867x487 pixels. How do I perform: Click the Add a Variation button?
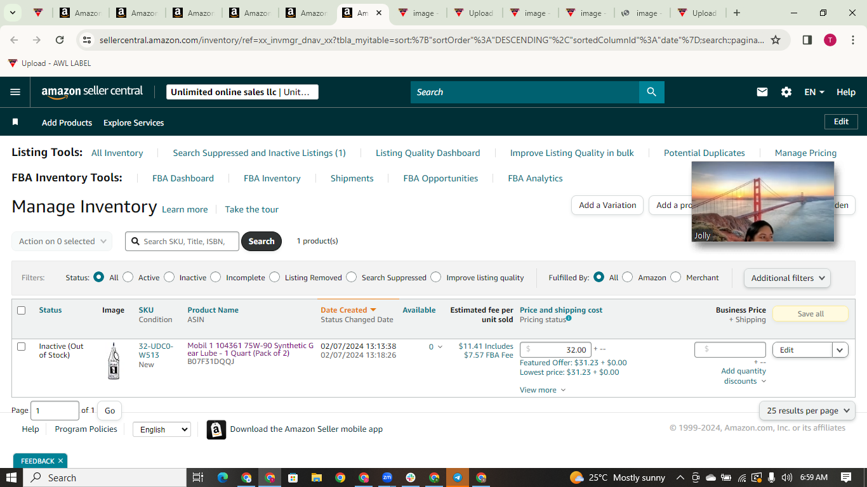(607, 205)
